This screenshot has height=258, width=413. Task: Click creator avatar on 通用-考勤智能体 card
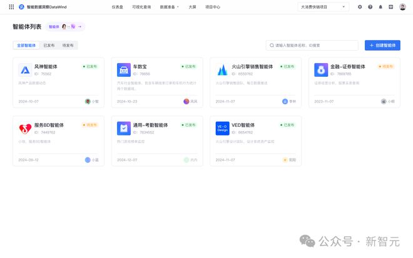click(x=186, y=160)
